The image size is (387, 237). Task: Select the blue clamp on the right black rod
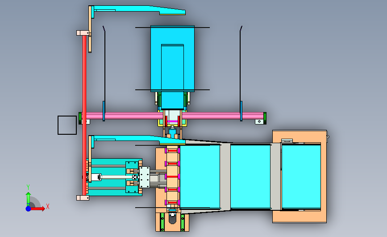[241, 111]
